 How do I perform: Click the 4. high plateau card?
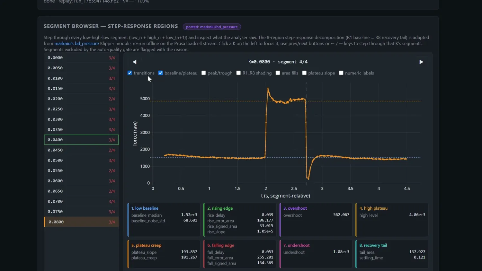[392, 220]
